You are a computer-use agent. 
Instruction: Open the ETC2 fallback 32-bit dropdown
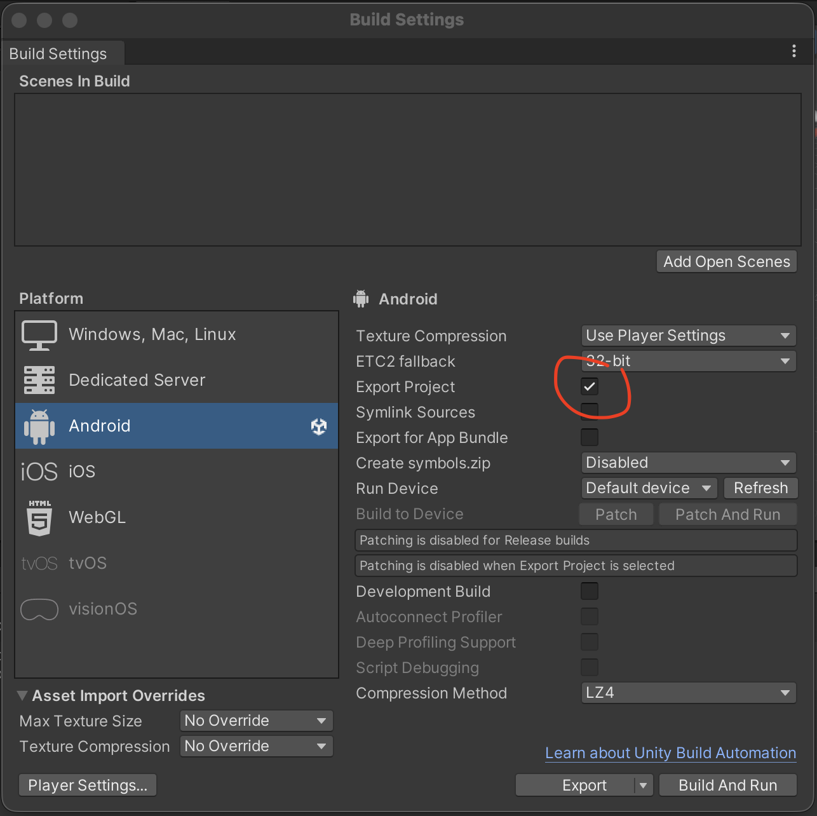pos(689,361)
